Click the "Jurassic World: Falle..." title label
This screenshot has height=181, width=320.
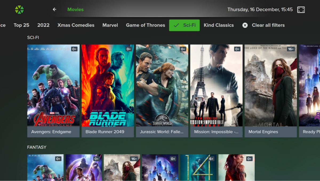pyautogui.click(x=162, y=132)
